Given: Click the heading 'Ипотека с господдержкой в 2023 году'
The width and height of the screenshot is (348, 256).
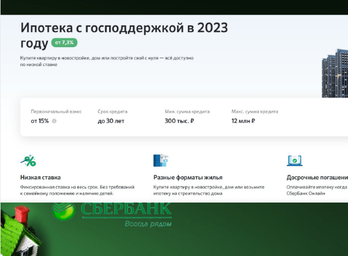Looking at the screenshot, I should 124,35.
